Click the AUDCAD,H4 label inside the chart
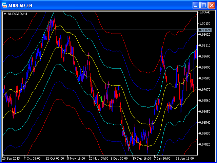Screen dimensions: 217x163 pyautogui.click(x=17, y=14)
